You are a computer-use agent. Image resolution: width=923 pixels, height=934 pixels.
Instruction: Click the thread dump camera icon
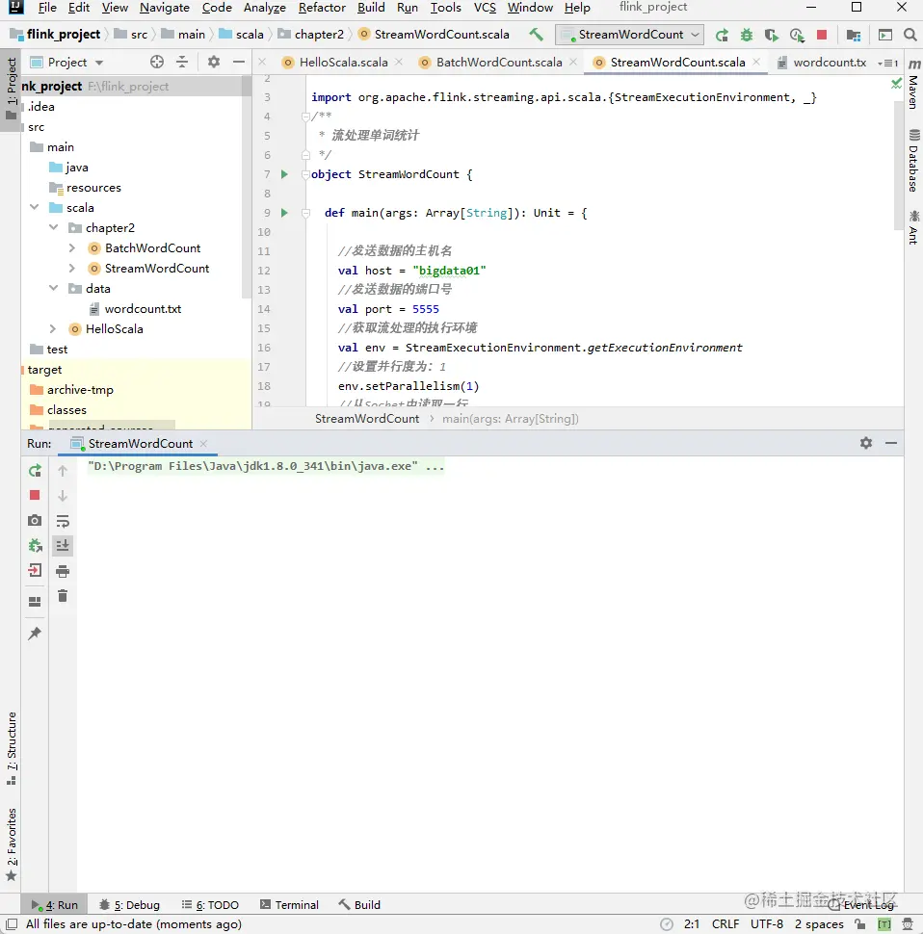click(35, 521)
